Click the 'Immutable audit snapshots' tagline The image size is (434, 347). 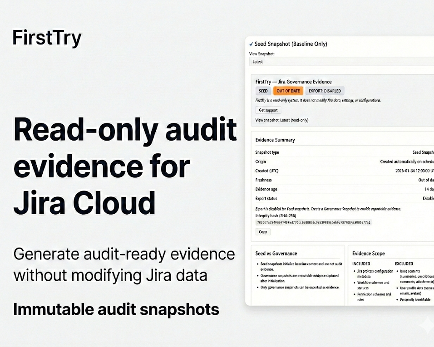point(116,309)
